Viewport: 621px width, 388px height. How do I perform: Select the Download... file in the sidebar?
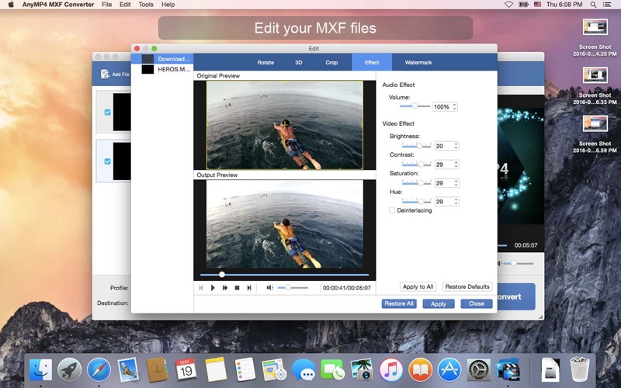click(x=162, y=59)
